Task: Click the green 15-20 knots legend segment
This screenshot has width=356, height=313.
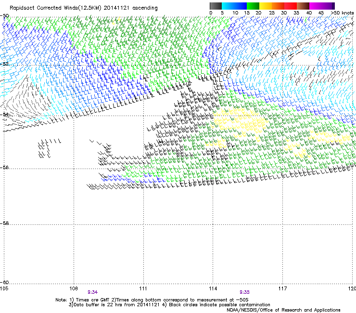Action: point(253,6)
